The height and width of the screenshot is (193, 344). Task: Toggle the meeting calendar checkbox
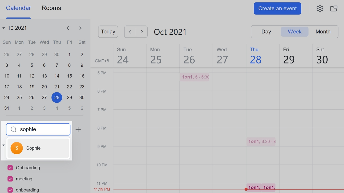(10, 179)
